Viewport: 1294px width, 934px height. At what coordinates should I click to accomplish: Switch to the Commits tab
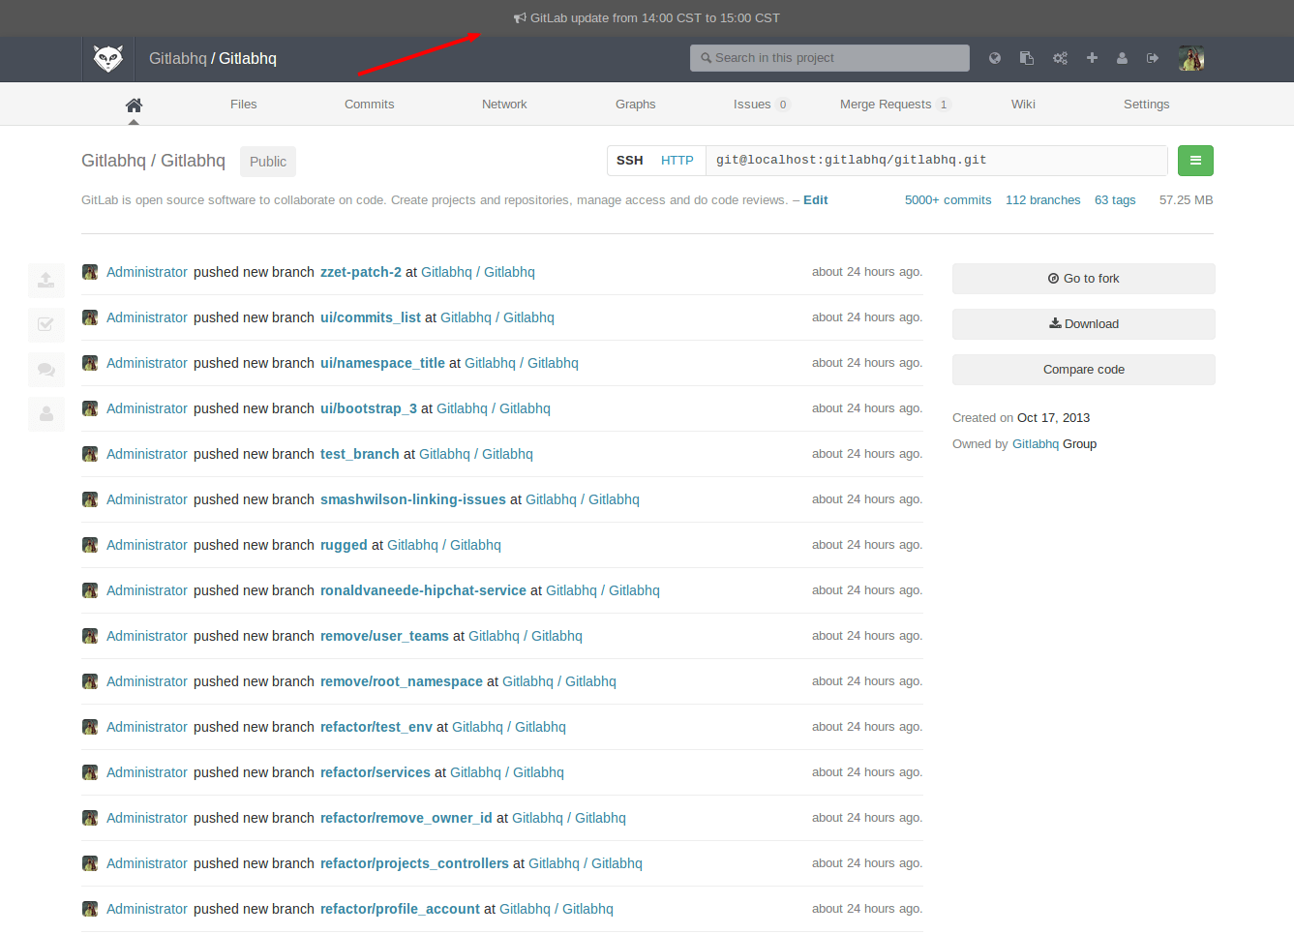369,105
